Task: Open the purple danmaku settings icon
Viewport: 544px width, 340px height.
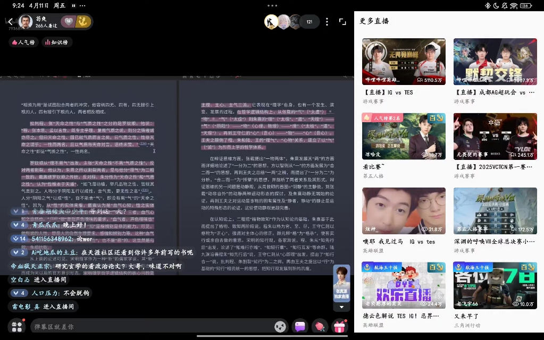Action: (x=300, y=327)
